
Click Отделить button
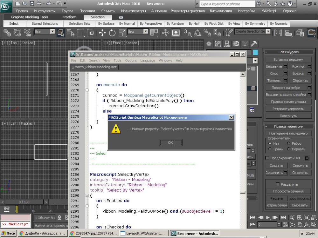pos(300,173)
